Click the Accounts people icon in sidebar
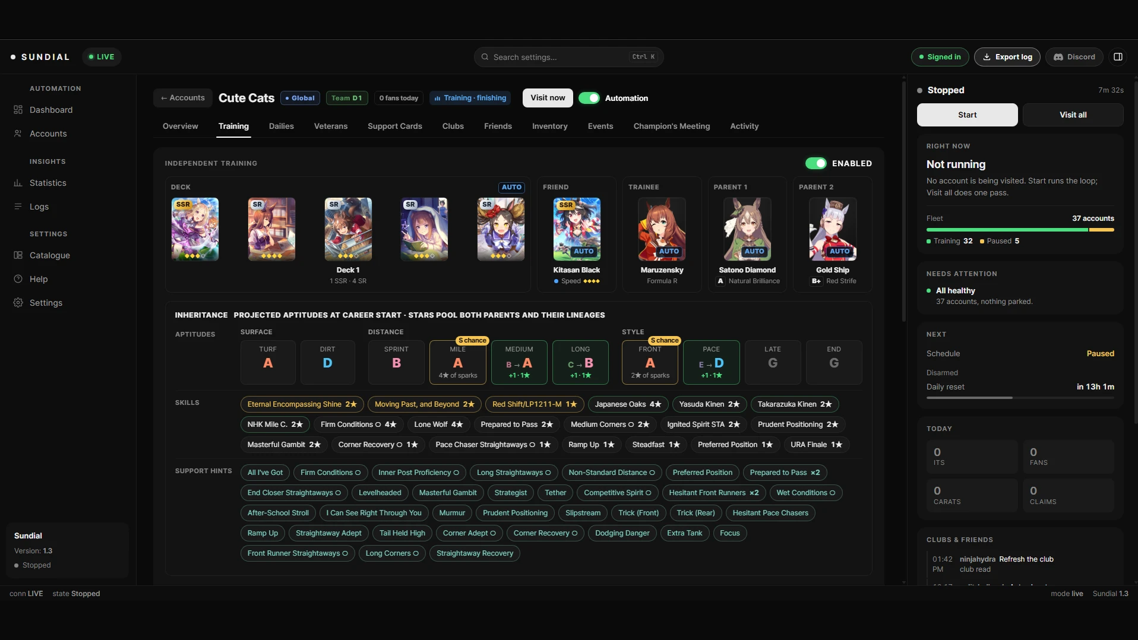 pyautogui.click(x=18, y=134)
